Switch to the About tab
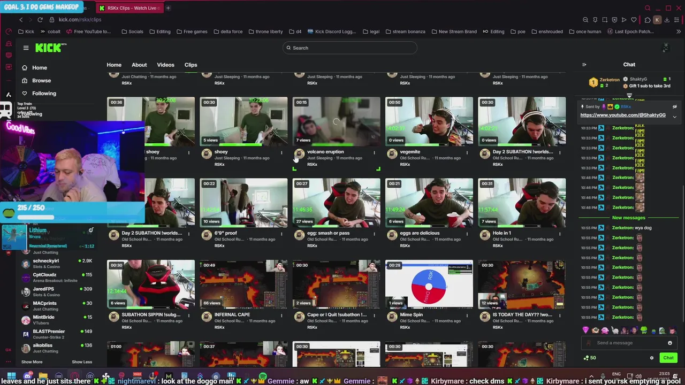 coord(139,65)
